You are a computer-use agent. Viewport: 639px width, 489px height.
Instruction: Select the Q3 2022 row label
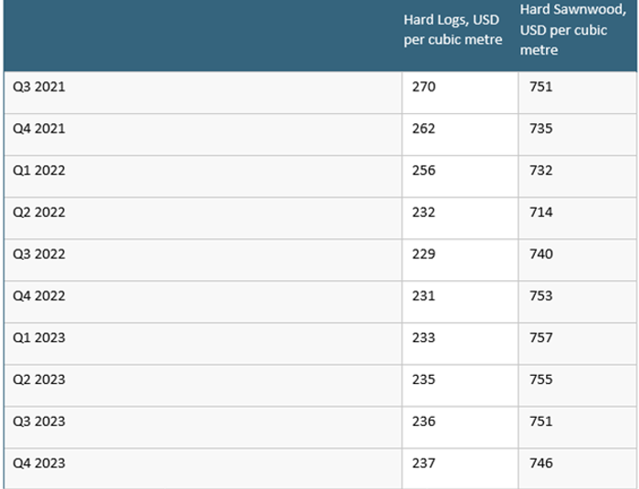39,254
